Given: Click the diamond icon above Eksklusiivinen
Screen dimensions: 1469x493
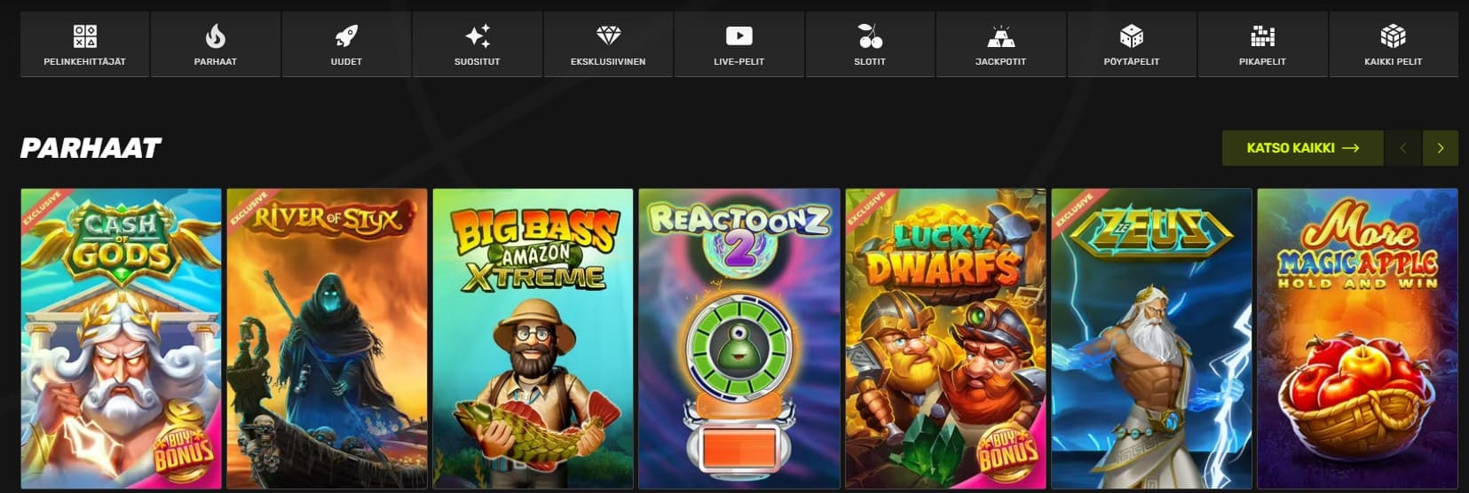Looking at the screenshot, I should [x=608, y=36].
